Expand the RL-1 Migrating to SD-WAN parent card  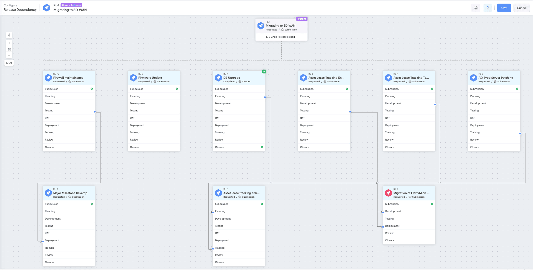click(281, 26)
